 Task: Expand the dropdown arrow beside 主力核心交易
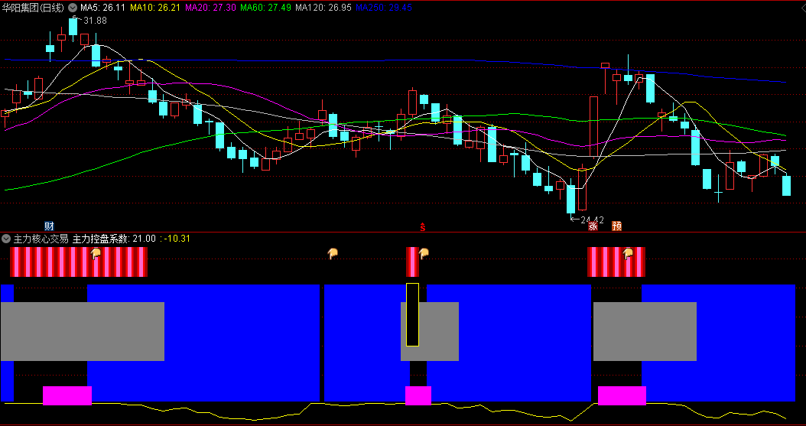6,239
